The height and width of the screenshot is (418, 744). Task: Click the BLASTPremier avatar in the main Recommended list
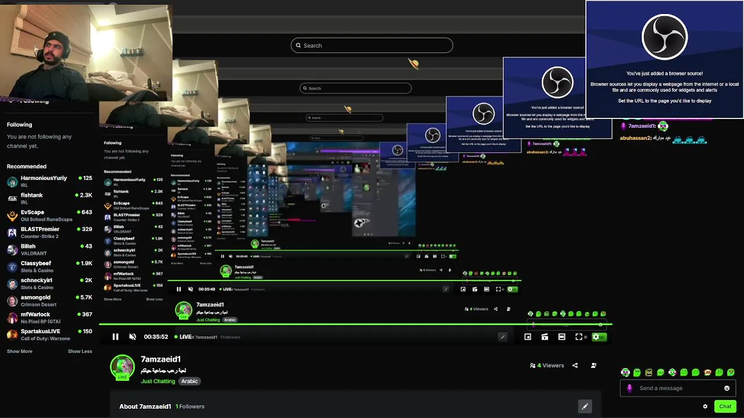coord(12,233)
